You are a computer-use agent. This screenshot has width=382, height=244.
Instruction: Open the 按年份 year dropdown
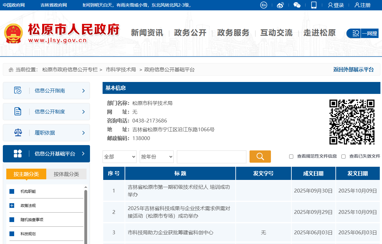(x=156, y=157)
